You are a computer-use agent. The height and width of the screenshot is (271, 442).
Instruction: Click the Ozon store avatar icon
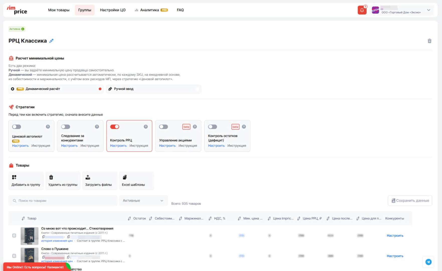(375, 10)
